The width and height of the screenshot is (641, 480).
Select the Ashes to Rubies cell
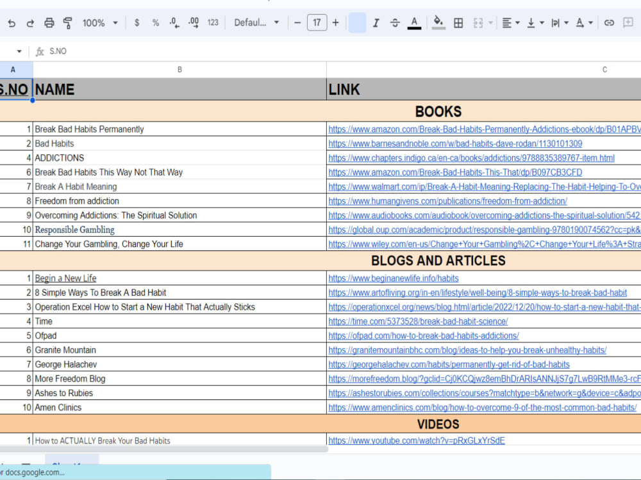(179, 393)
